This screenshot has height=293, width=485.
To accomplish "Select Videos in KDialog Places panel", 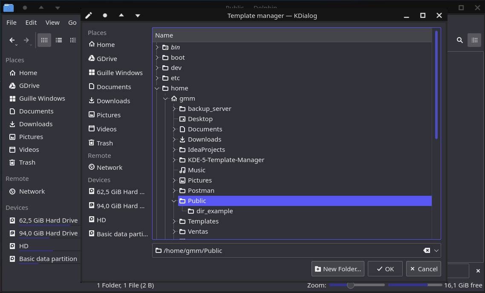I will tap(102, 129).
